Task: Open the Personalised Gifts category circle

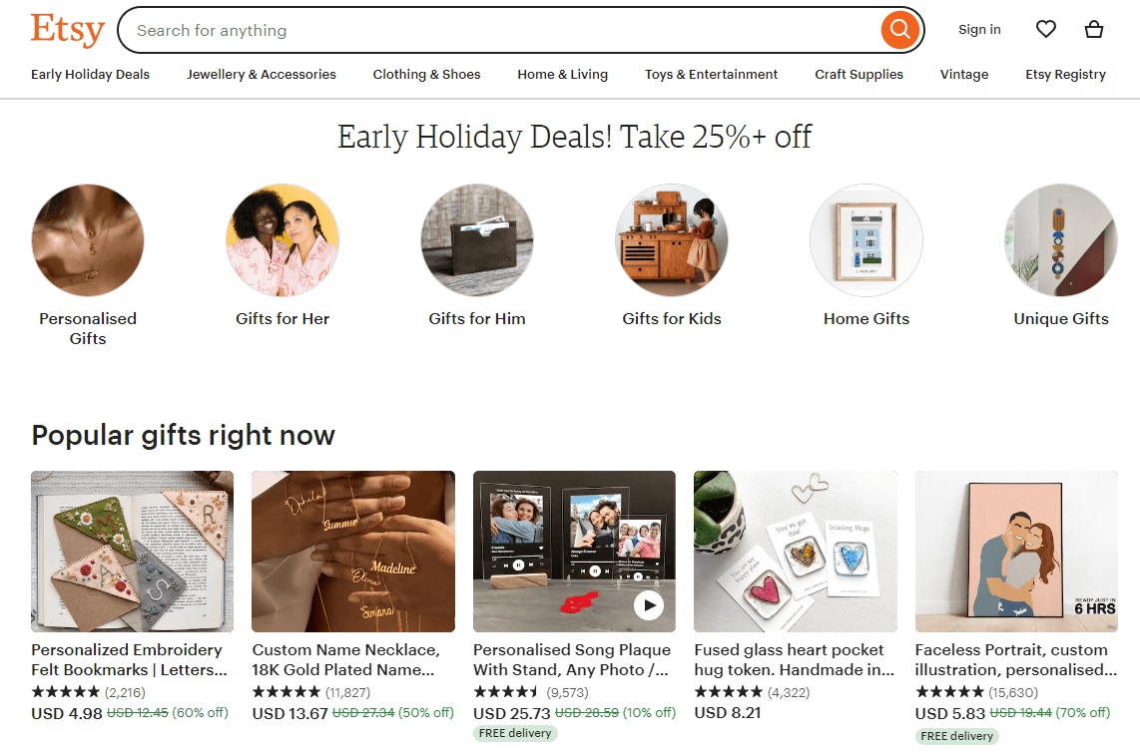Action: (87, 239)
